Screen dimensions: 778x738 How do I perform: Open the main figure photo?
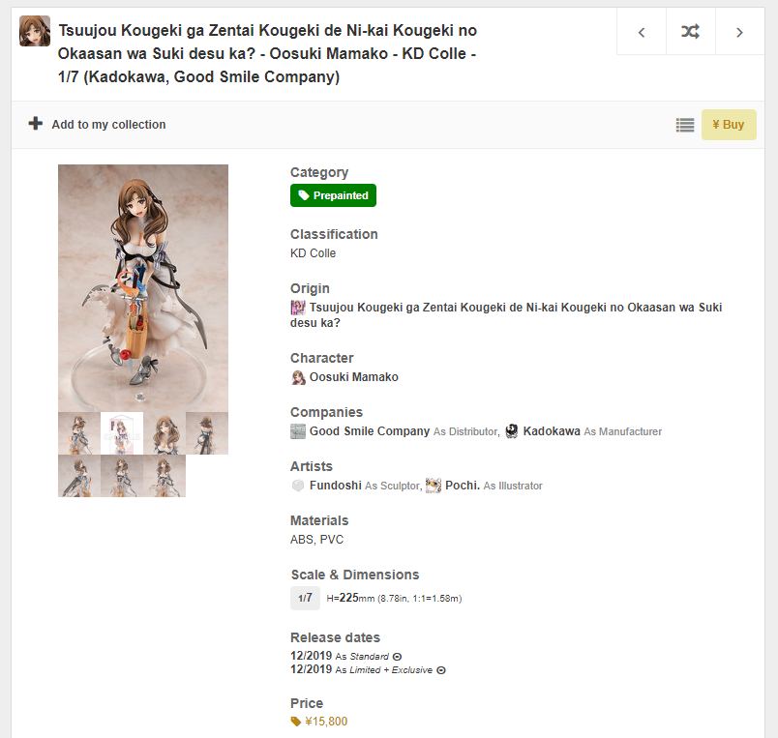[x=143, y=287]
